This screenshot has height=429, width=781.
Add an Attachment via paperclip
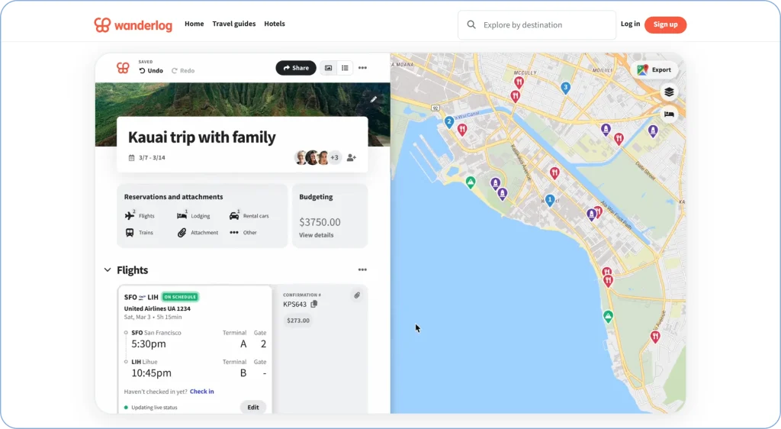[198, 233]
